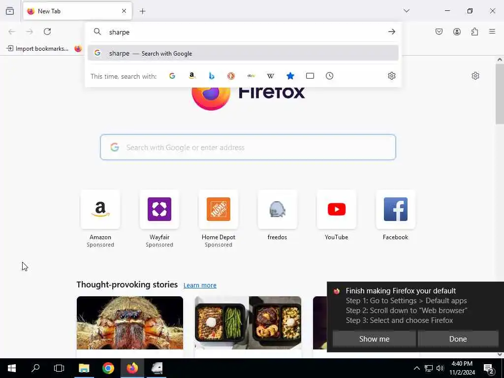
Task: Search this time with Google
Action: pos(172,76)
